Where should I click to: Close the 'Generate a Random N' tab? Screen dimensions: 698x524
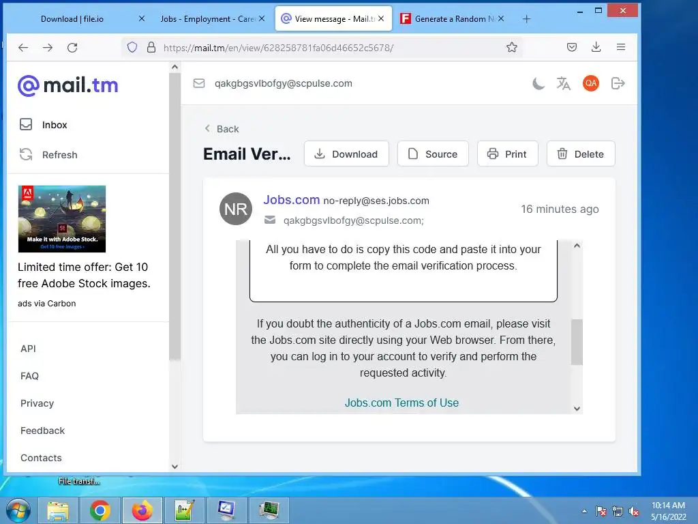[x=501, y=18]
